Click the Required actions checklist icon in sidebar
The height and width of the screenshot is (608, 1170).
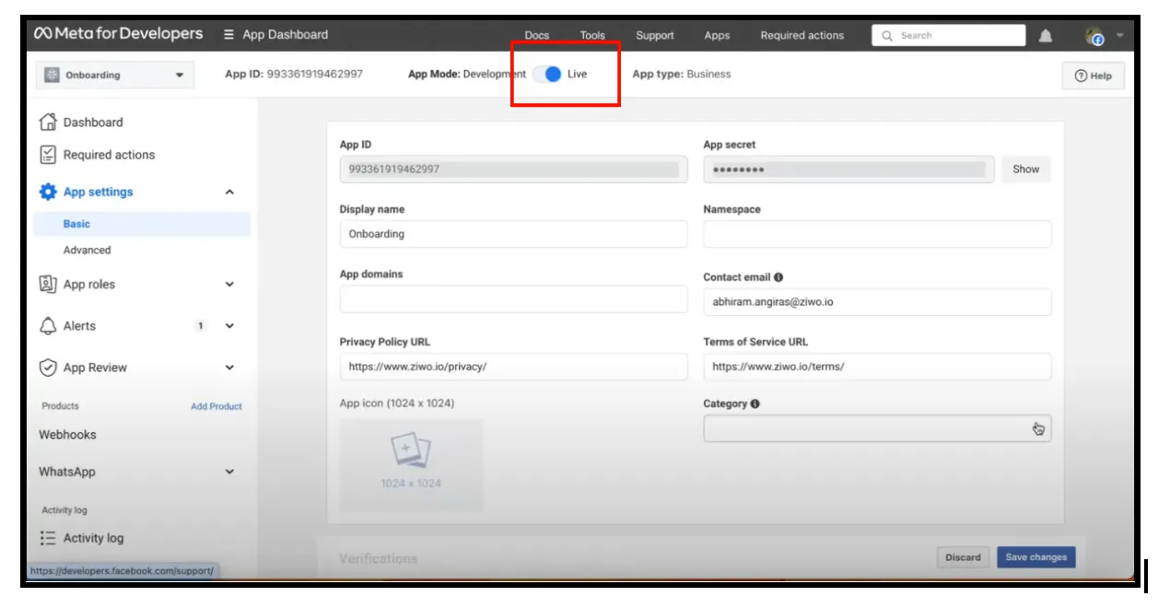48,155
